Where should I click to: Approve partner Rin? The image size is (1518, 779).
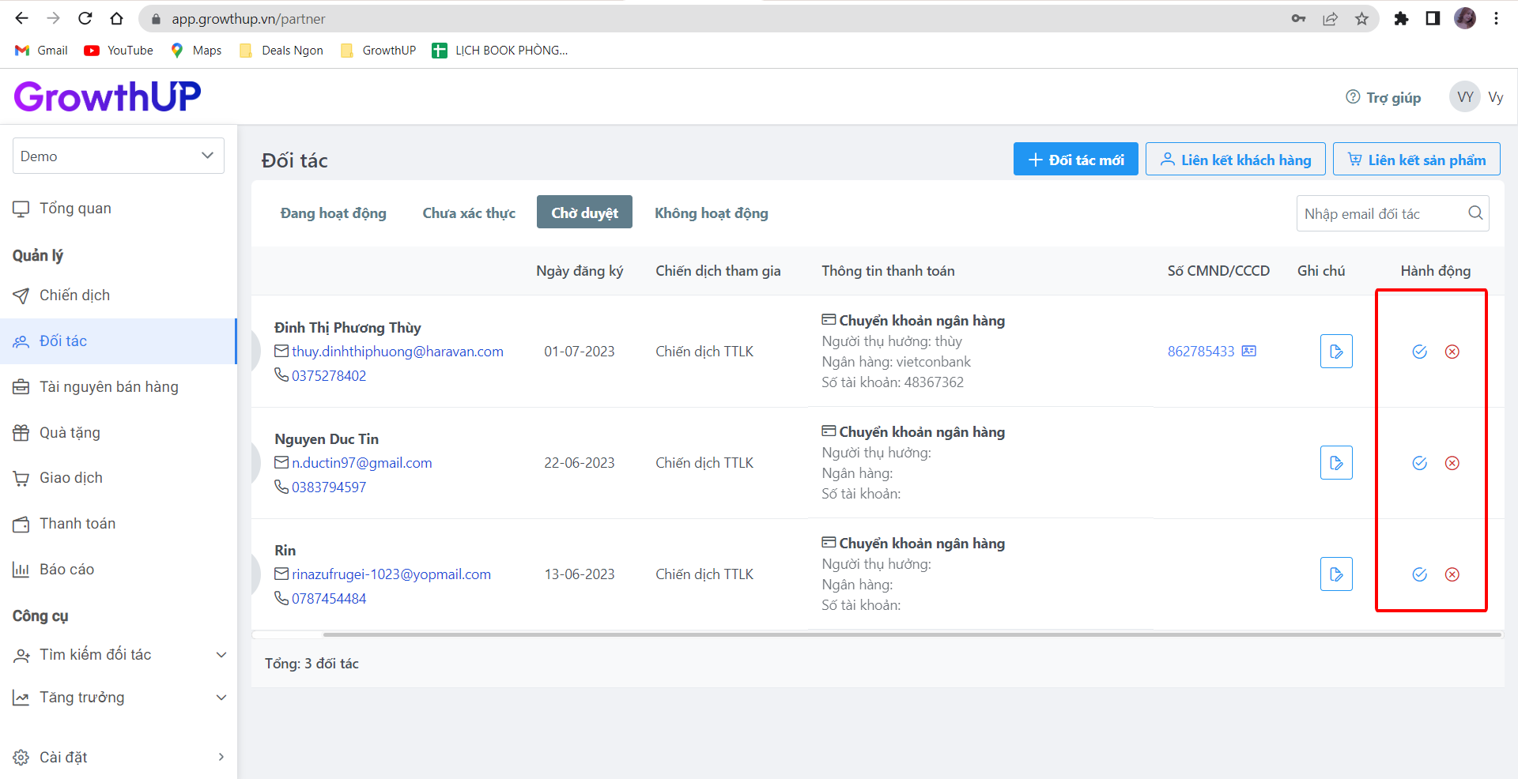point(1419,574)
